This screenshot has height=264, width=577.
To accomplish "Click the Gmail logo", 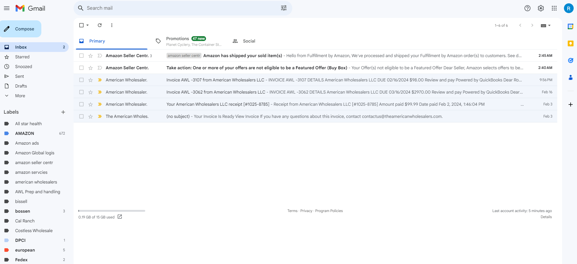I will [x=30, y=8].
